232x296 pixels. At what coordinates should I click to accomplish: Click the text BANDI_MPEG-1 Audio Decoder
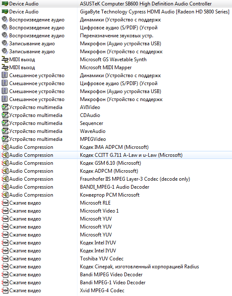tap(114, 187)
